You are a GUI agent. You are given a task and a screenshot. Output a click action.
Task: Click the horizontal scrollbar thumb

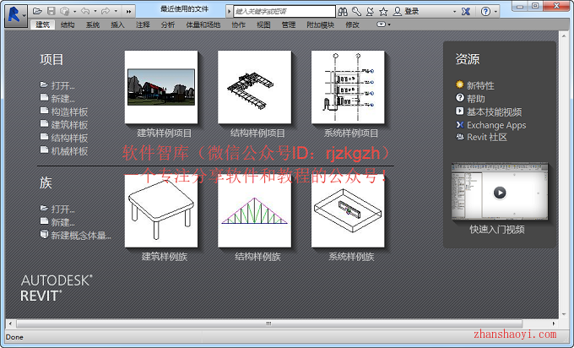click(269, 324)
